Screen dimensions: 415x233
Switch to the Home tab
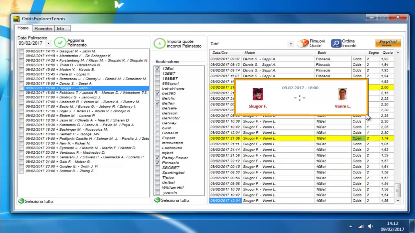[x=23, y=28]
